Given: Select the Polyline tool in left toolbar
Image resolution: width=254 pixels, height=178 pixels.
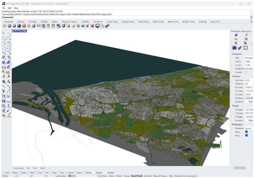Looking at the screenshot, I should (x=4, y=38).
